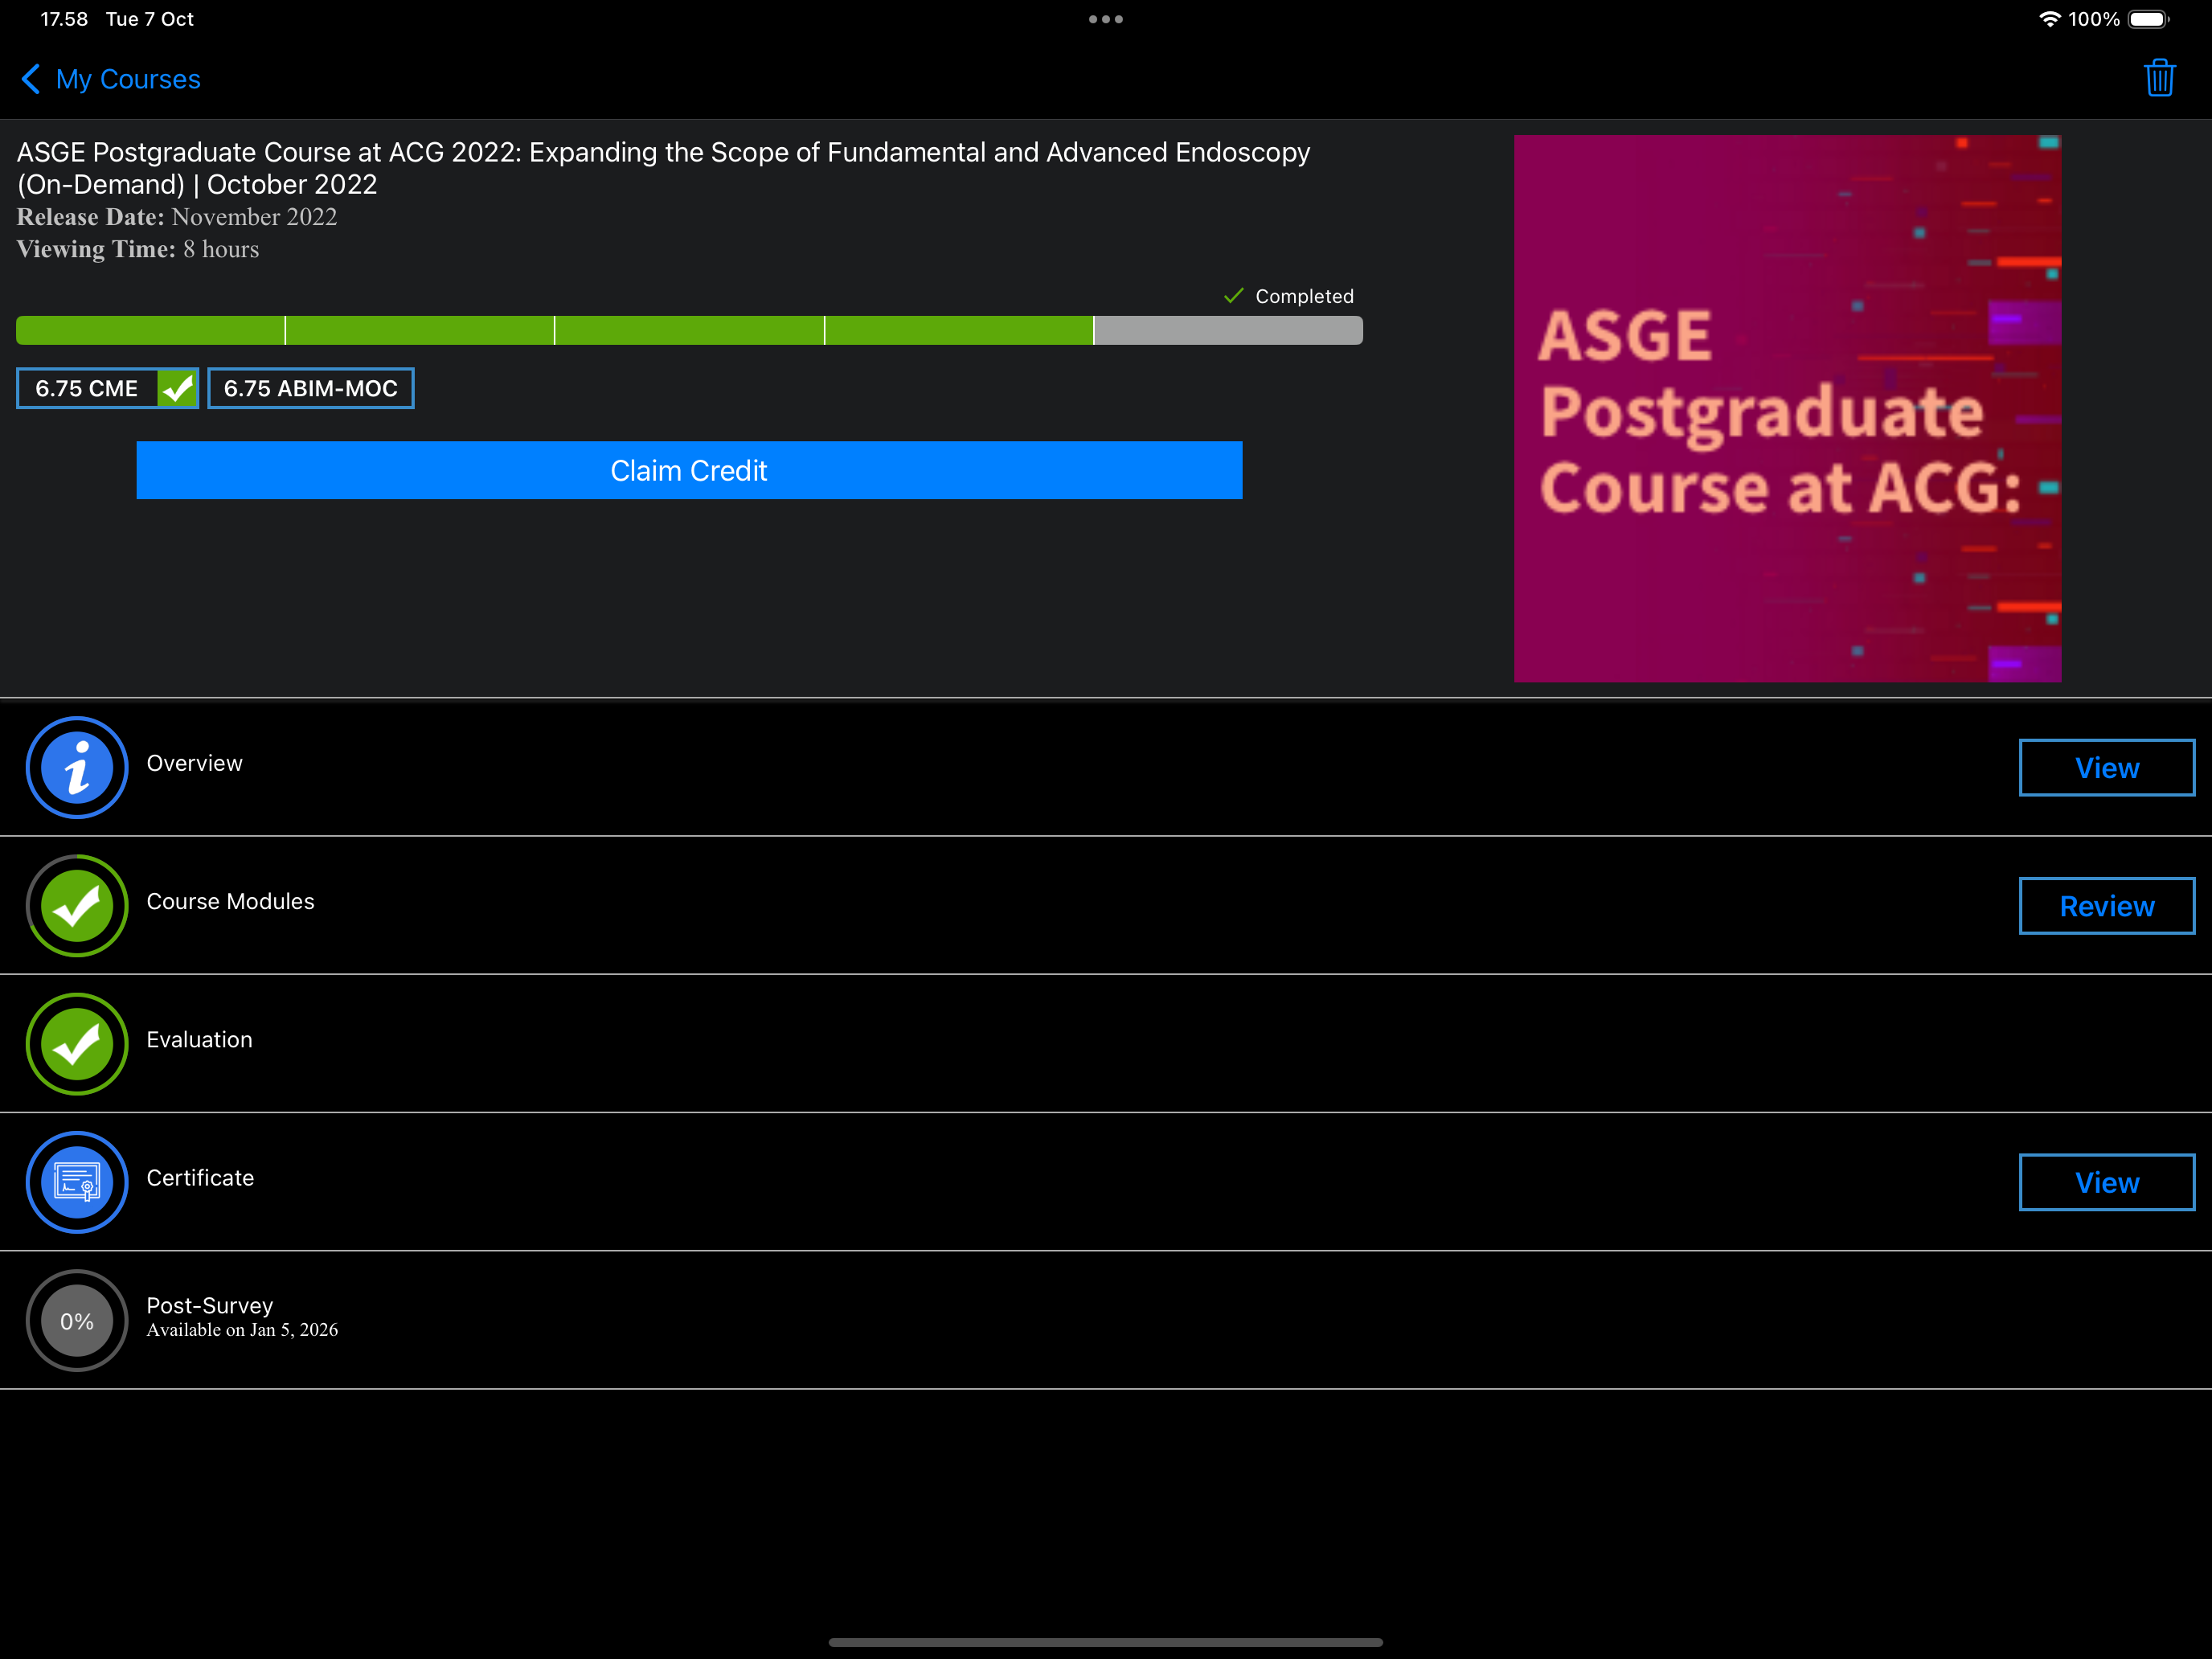Tap the Certificate icon
The image size is (2212, 1659).
(77, 1181)
